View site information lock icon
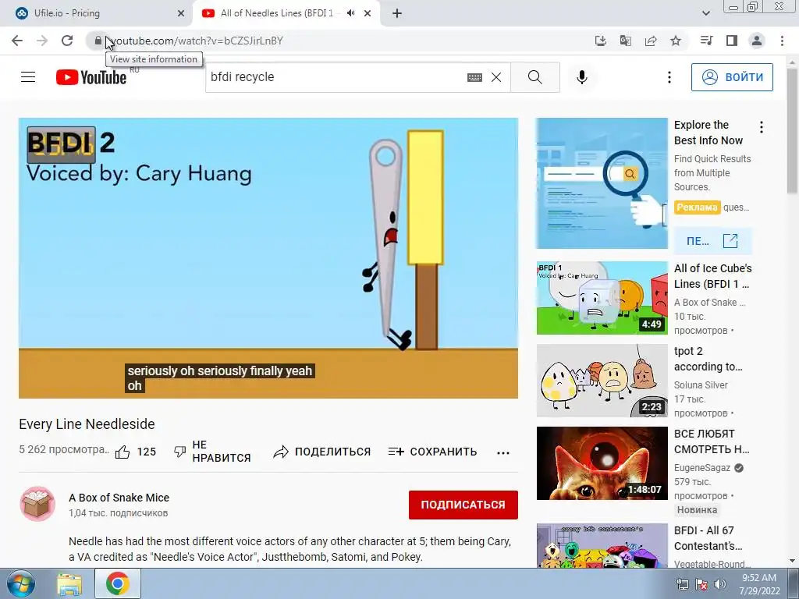Viewport: 799px width, 599px height. coord(98,41)
